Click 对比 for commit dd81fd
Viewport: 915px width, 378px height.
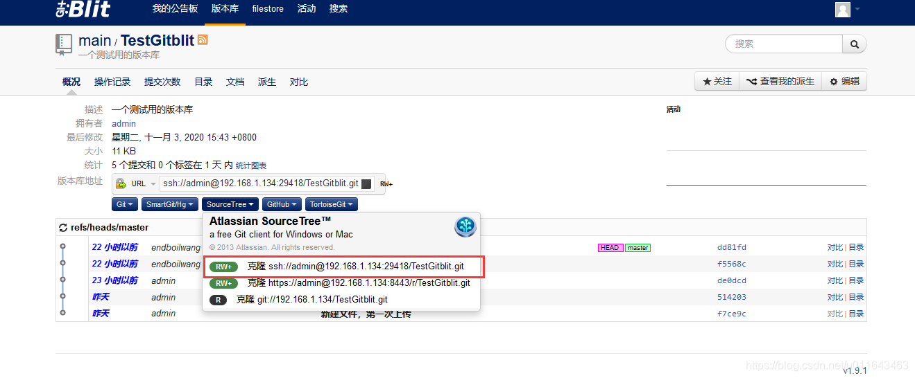point(835,247)
